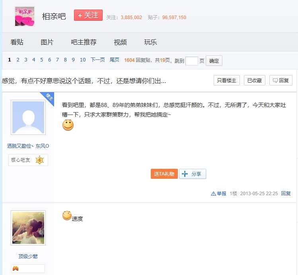
Task: Click the 核心吧友 level 6 badge
Action: pyautogui.click(x=28, y=160)
